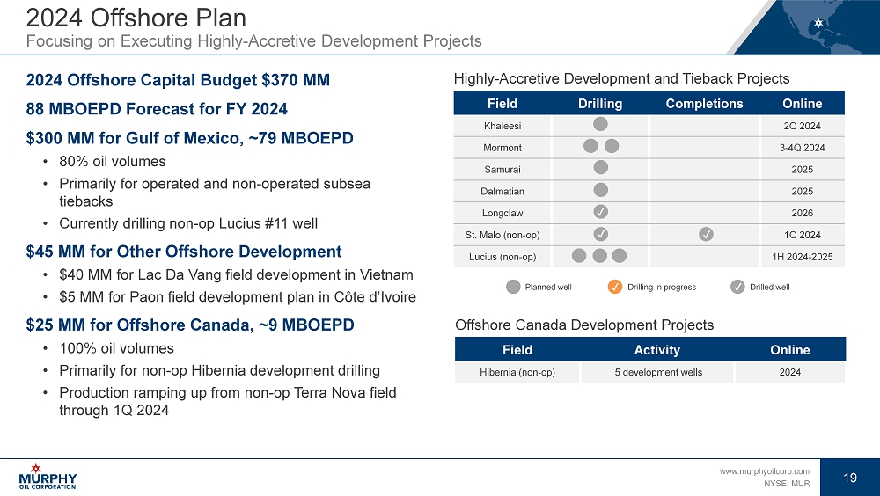Screen dimensions: 880x496
Task: Click the Hibernia (non-op) field cell
Action: point(517,372)
